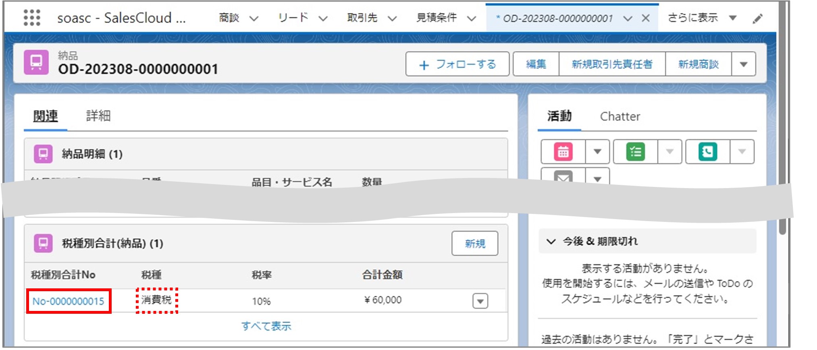Click the 税種 column header
The width and height of the screenshot is (817, 350).
tap(151, 275)
